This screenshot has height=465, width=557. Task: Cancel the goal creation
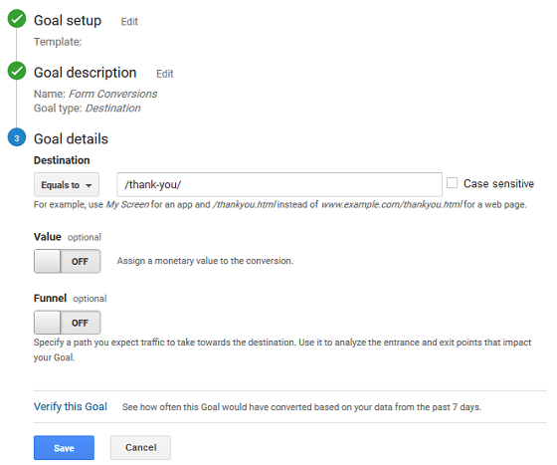pyautogui.click(x=140, y=448)
